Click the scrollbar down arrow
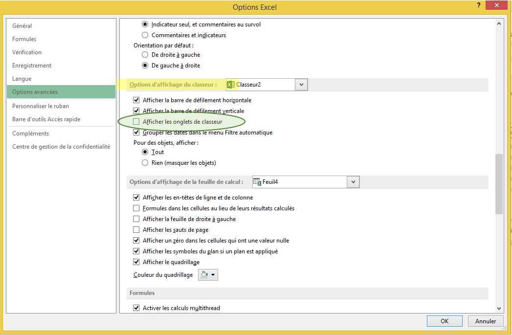 click(499, 308)
